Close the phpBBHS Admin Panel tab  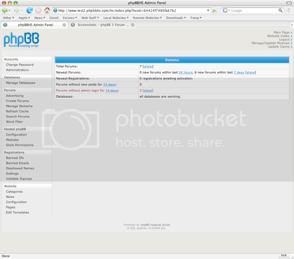(64, 25)
